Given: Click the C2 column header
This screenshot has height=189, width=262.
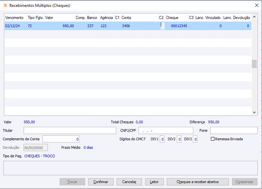Looking at the screenshot, I should [x=161, y=18].
